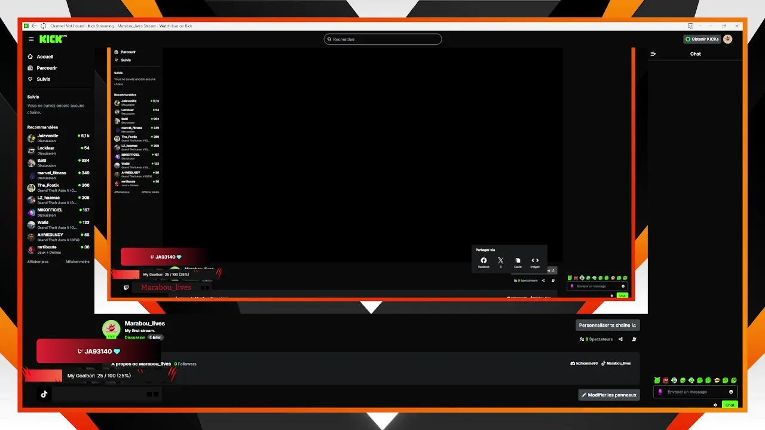Viewport: 765px width, 430px height.
Task: Open Parcourir in the main left sidebar
Action: pyautogui.click(x=42, y=68)
